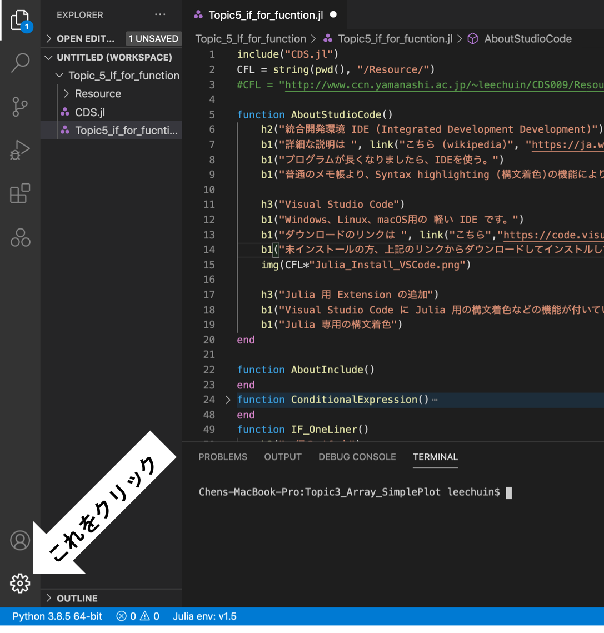The height and width of the screenshot is (633, 604).
Task: Click the 1 UNSAVED badge
Action: pyautogui.click(x=153, y=39)
